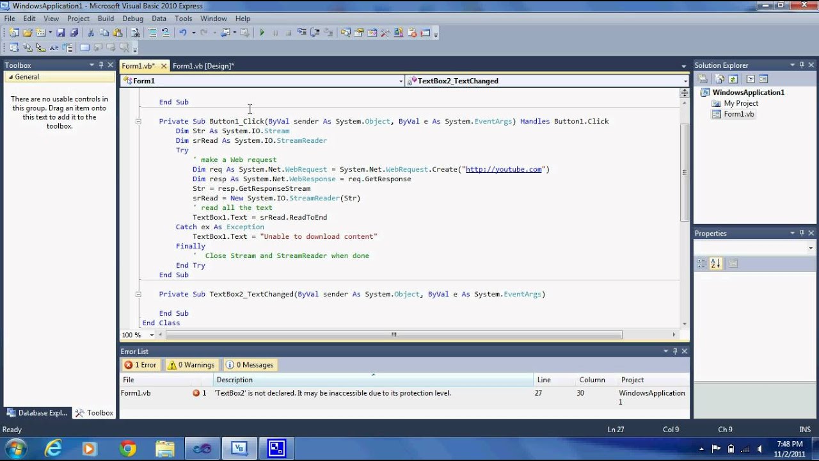
Task: Uncomment selected lines with the toolbar icon
Action: point(166,33)
